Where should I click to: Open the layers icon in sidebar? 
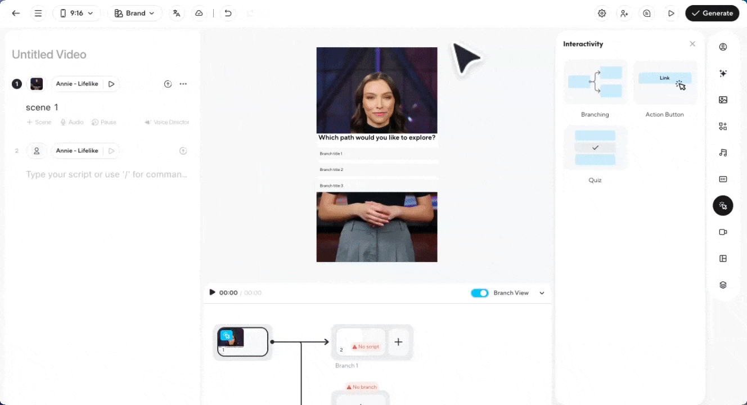tap(723, 285)
